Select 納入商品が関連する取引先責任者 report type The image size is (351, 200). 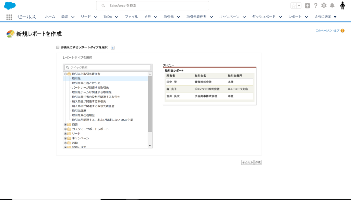point(93,106)
